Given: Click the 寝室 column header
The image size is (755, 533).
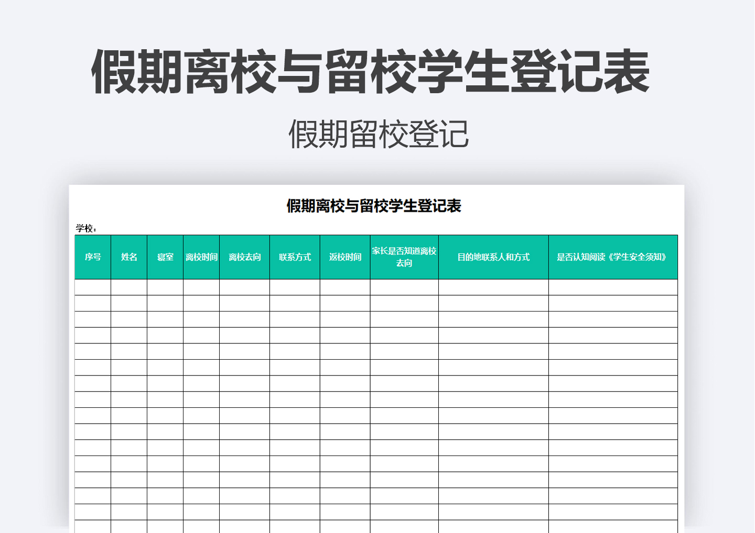Looking at the screenshot, I should [x=165, y=257].
